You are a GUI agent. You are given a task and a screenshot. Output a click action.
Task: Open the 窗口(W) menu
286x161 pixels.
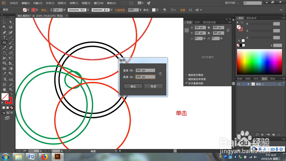(x=98, y=3)
